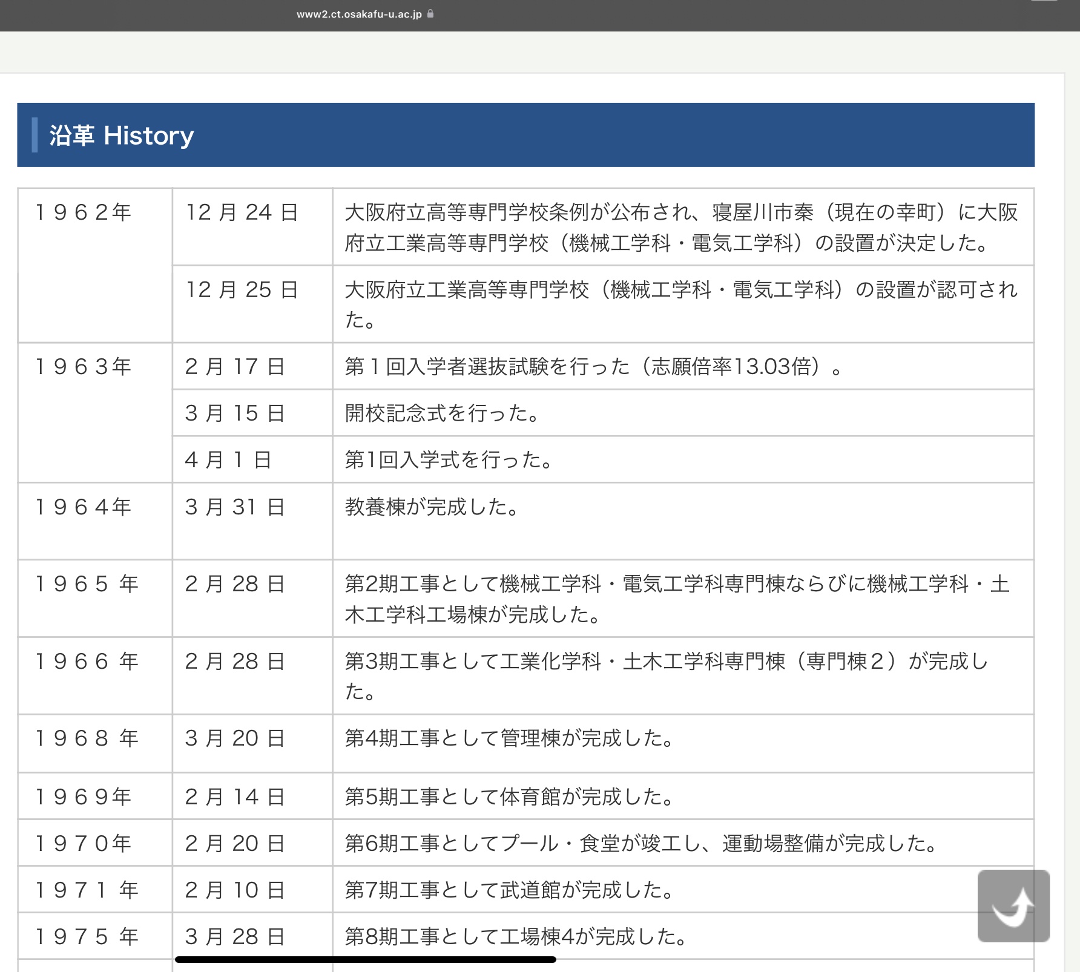Tap the 第6期工事としてプール・食堂 text
Image resolution: width=1080 pixels, height=972 pixels.
[642, 843]
